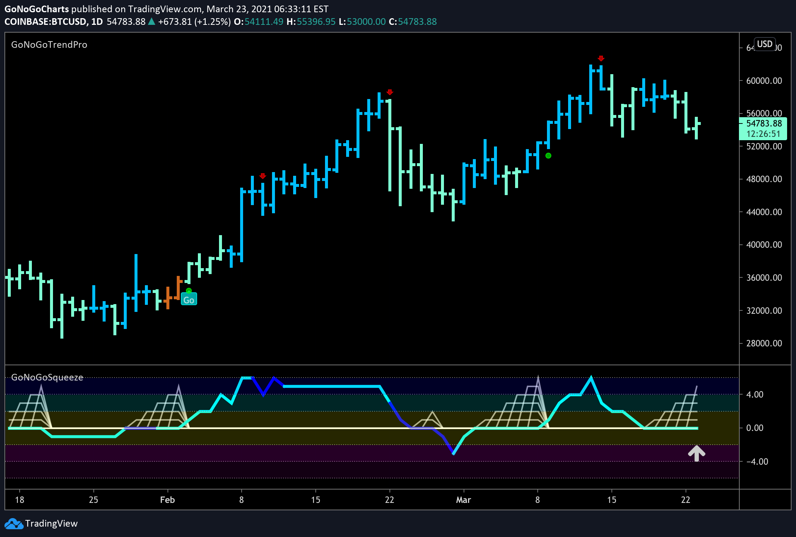Viewport: 796px width, 537px height.
Task: Click the 4.00 oscillator axis label
Action: [755, 395]
